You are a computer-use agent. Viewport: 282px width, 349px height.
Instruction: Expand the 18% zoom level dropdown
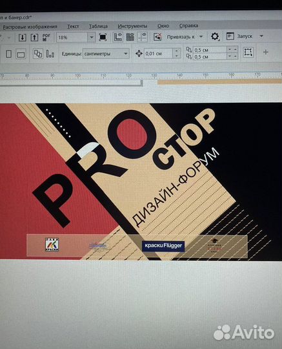point(92,37)
